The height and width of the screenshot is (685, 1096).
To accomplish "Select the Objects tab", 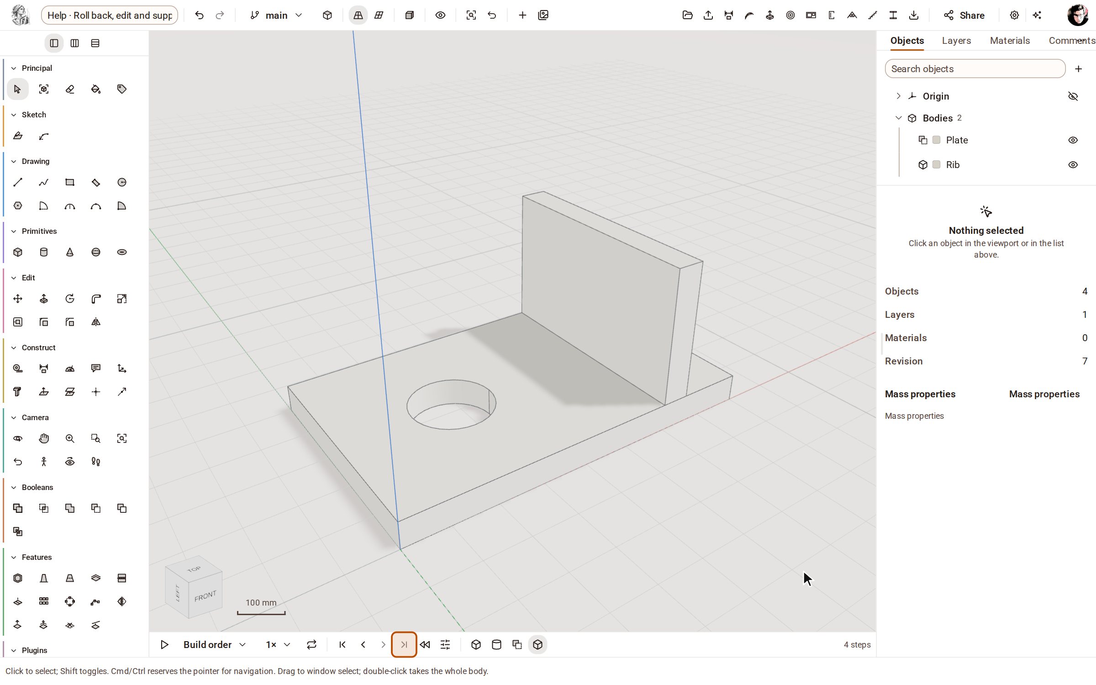I will (907, 41).
